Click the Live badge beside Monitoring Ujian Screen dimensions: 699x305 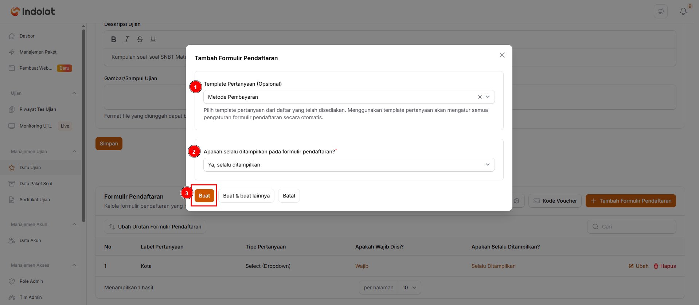tap(65, 126)
